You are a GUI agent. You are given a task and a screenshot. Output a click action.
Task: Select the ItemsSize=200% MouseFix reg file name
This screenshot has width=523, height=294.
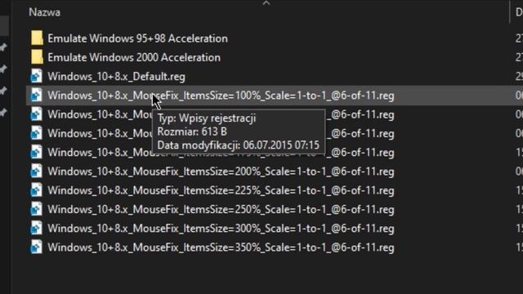tap(221, 171)
